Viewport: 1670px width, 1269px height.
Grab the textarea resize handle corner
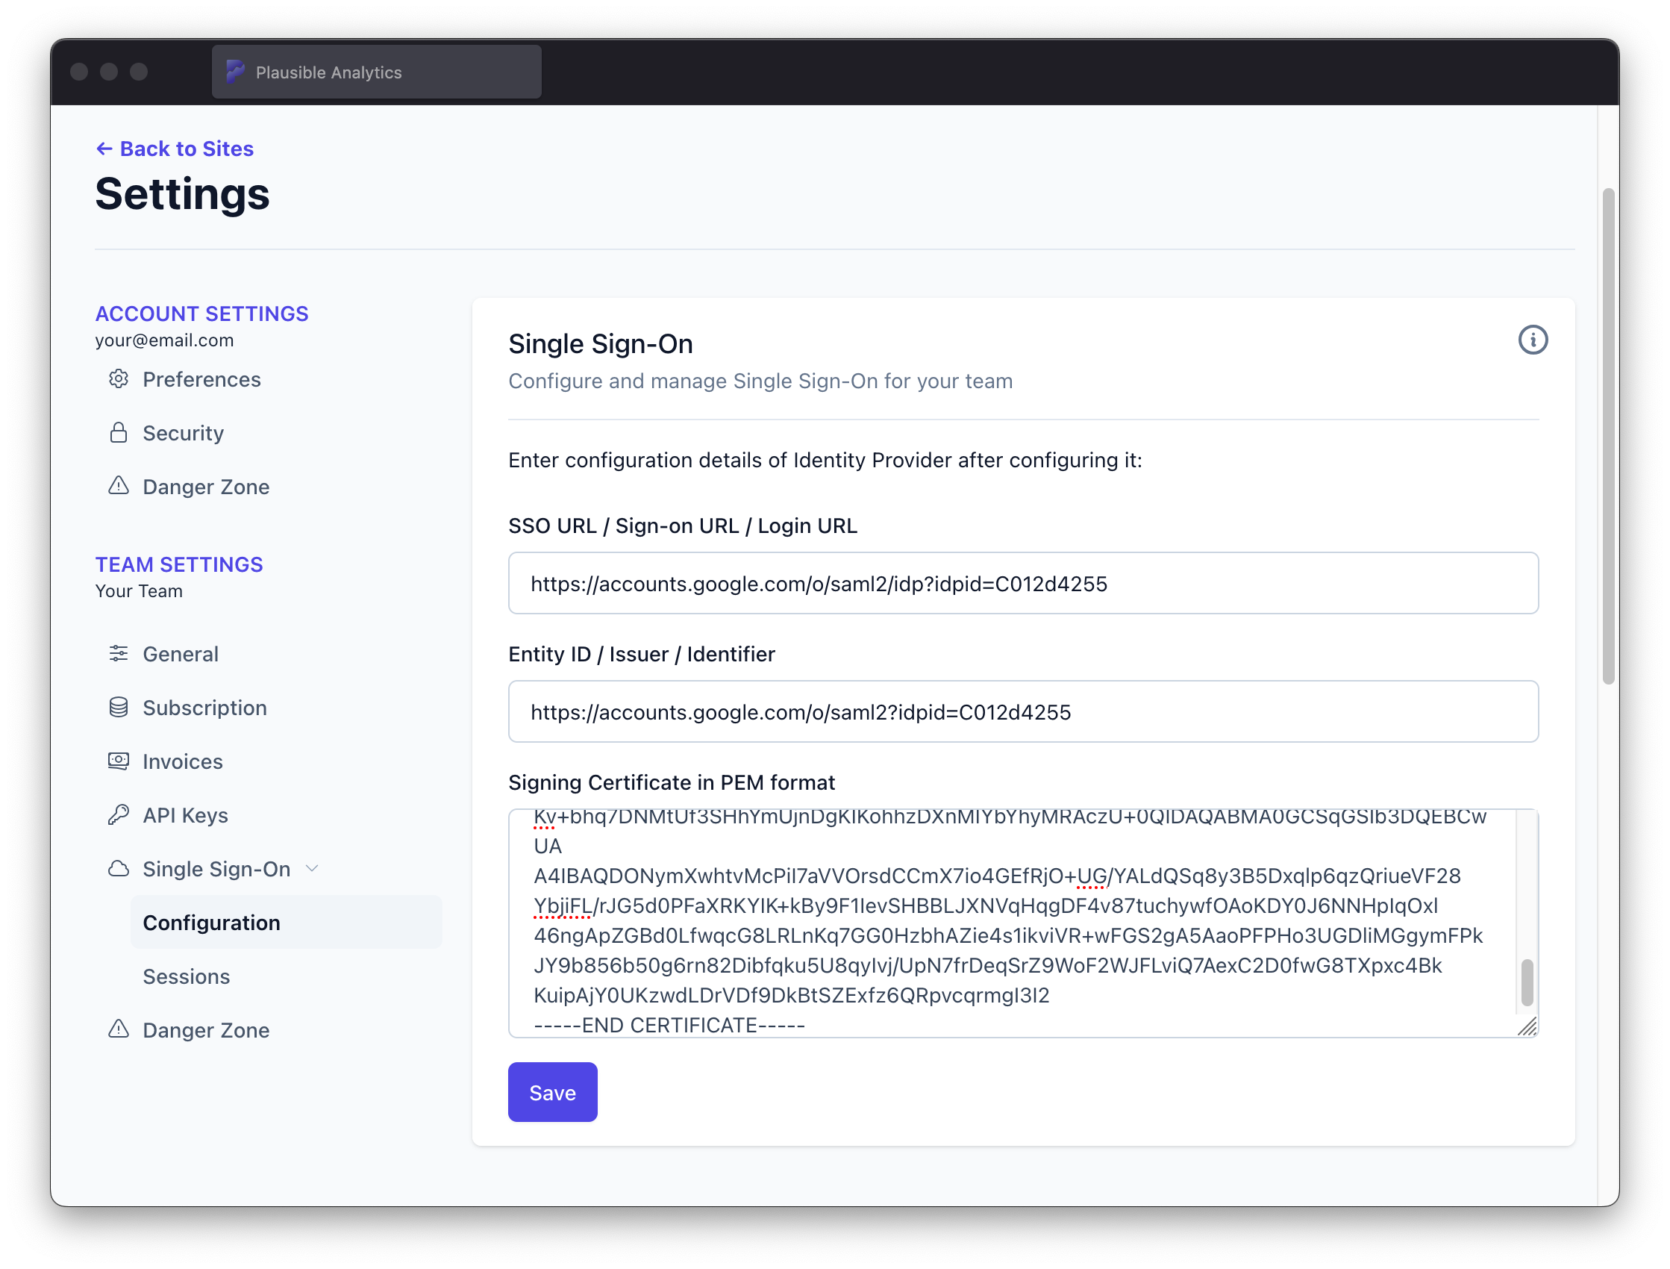1528,1027
